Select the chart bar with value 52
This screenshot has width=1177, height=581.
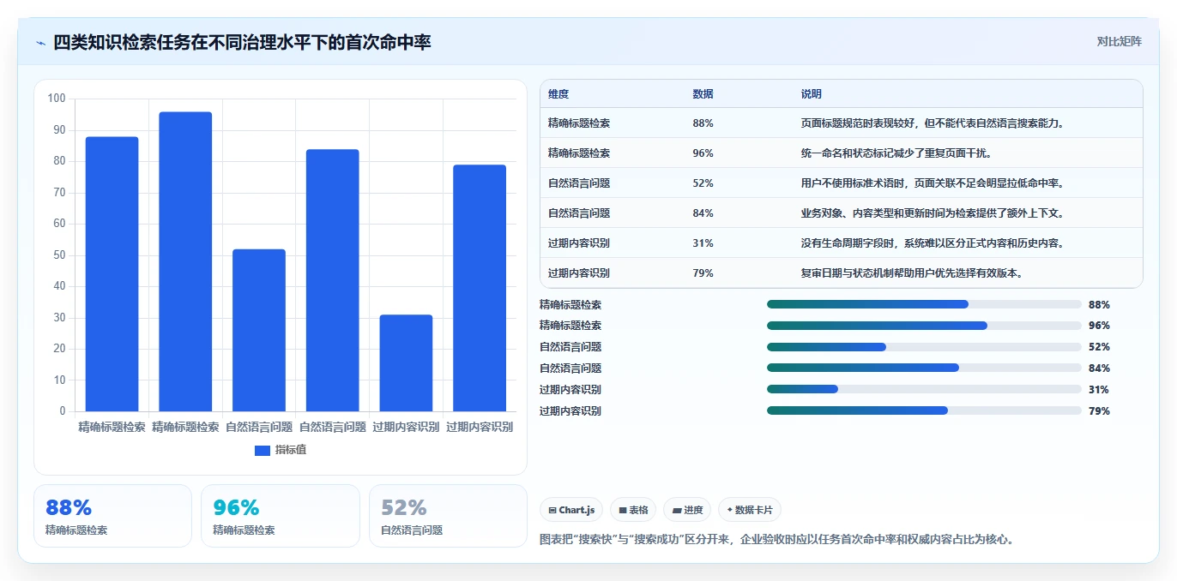coord(259,331)
